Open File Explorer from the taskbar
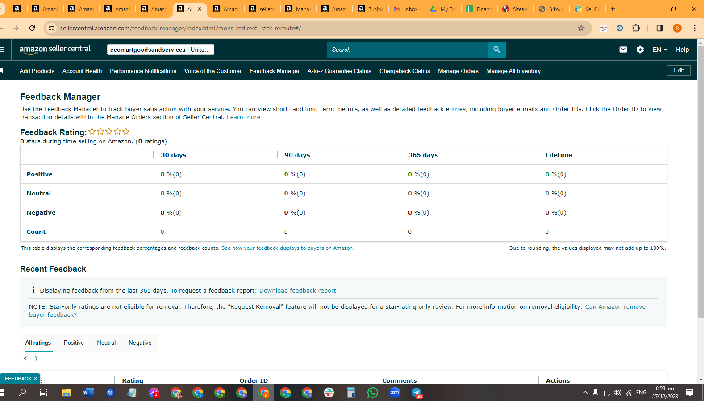This screenshot has height=401, width=704. (67, 393)
